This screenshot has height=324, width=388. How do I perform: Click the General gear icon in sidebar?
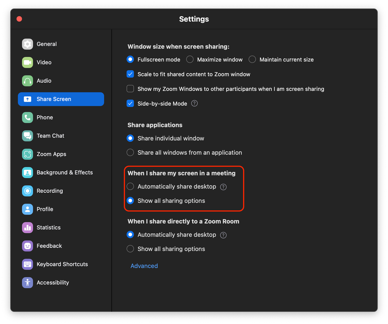pos(28,44)
